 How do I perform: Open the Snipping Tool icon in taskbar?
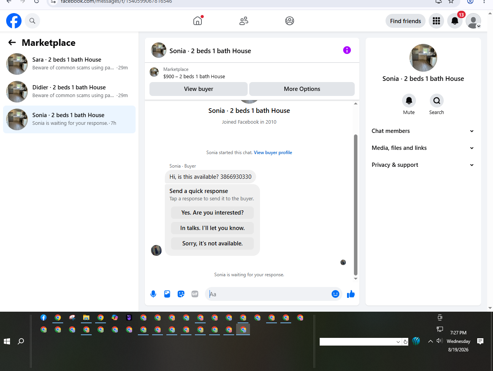[x=72, y=318]
